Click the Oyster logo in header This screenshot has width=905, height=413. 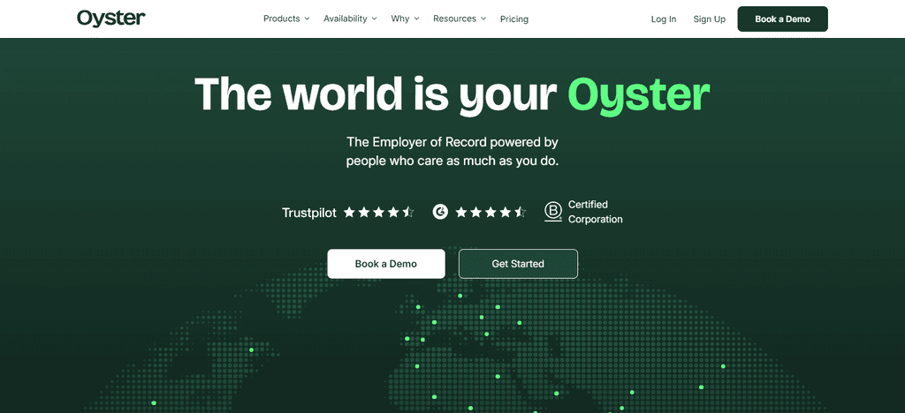click(110, 19)
